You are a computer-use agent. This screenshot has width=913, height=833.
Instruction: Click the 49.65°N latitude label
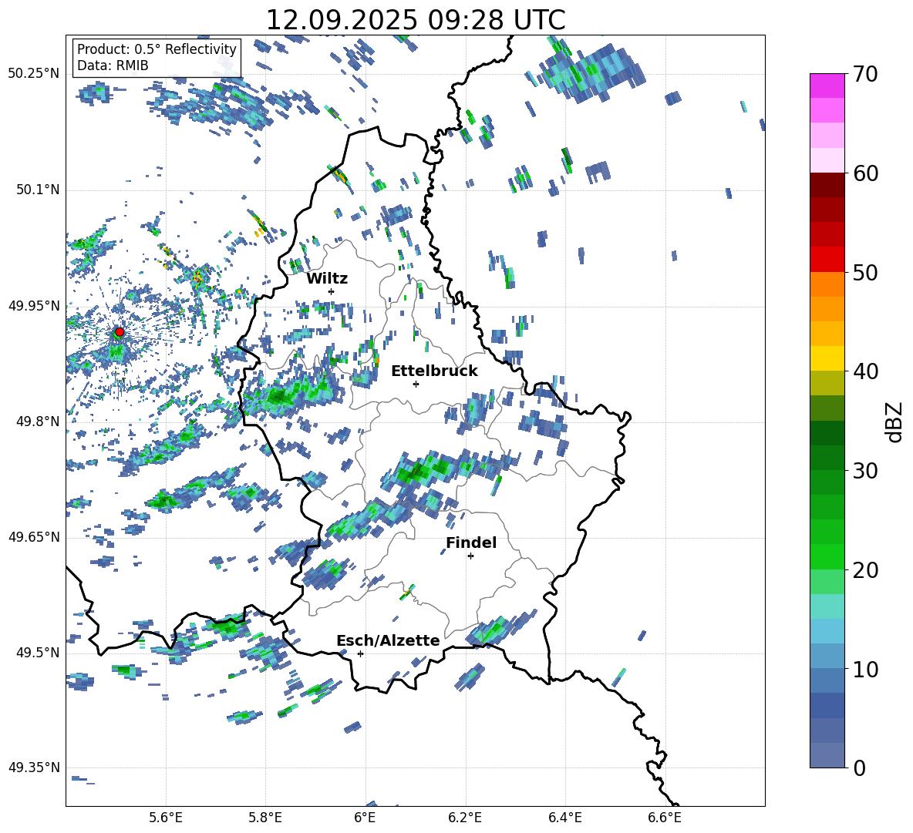pyautogui.click(x=34, y=537)
